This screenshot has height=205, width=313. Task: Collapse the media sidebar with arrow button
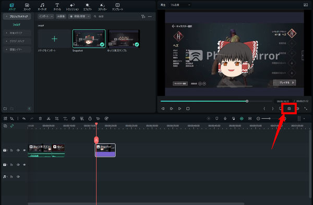[x=29, y=109]
